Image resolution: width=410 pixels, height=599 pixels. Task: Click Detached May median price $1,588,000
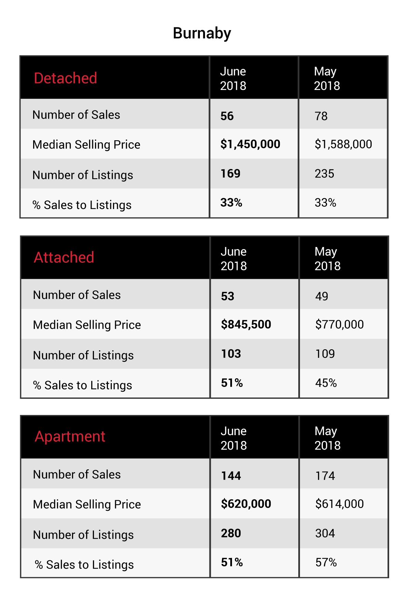343,144
